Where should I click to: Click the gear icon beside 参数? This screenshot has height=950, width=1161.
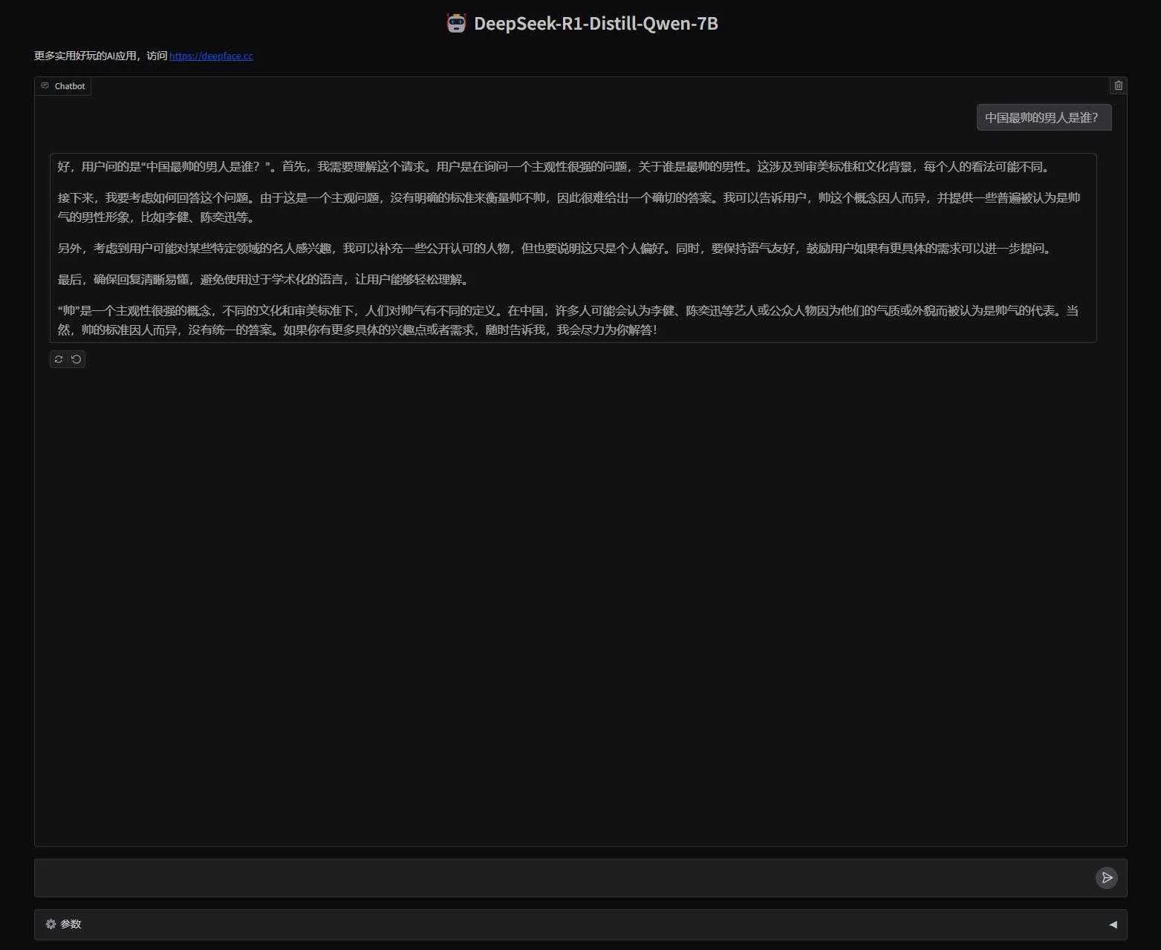point(51,924)
